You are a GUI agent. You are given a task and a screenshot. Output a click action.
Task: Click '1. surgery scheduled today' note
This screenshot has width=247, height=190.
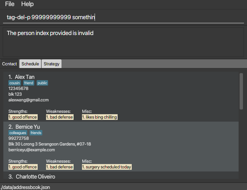coord(107,167)
